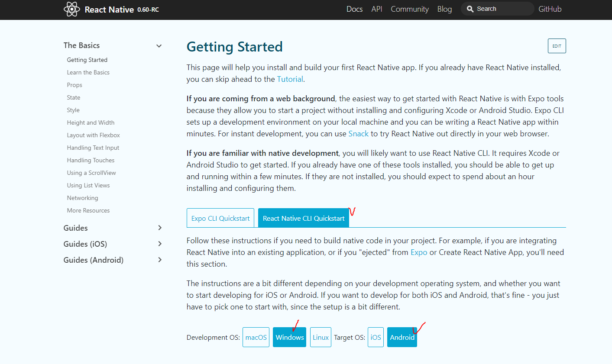
Task: Click the 'Development OS:' label
Action: pos(213,338)
